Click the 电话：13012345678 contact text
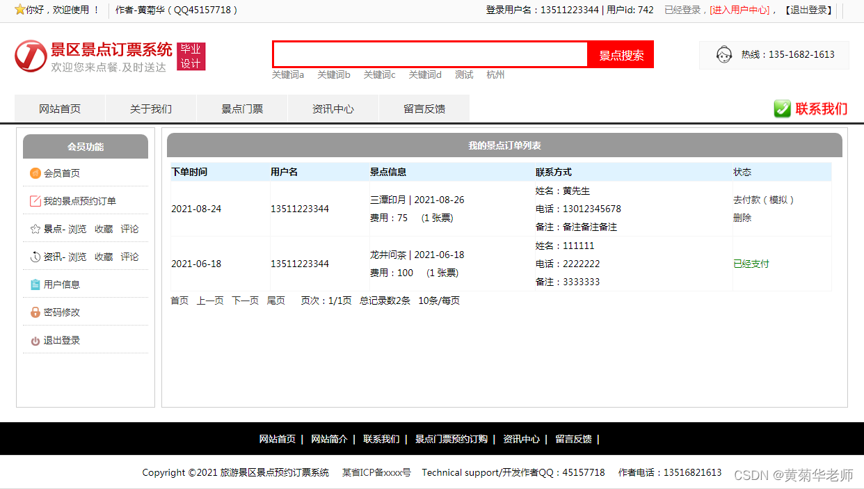Screen dimensions: 864x489 coord(578,209)
